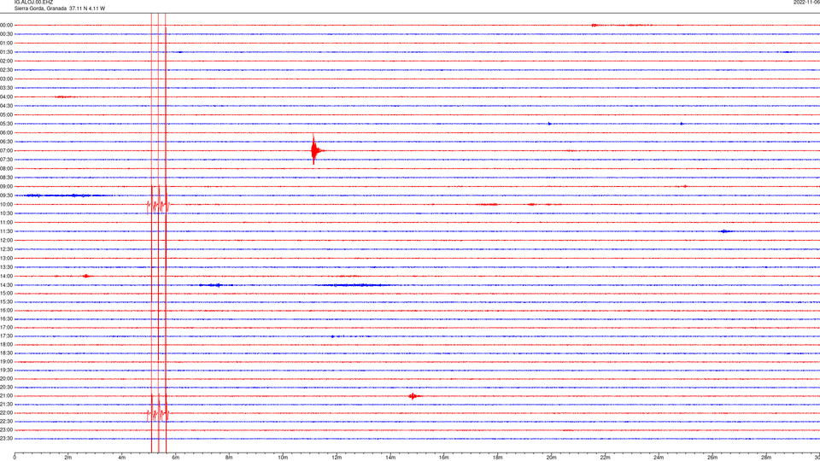Click the 2m tick label on time axis
This screenshot has width=820, height=461.
68,458
